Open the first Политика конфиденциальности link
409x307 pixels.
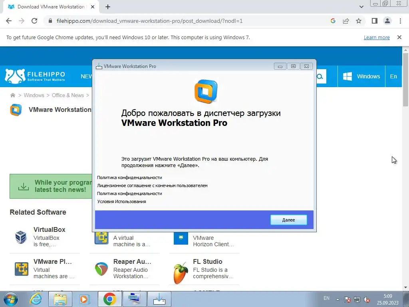coord(129,177)
